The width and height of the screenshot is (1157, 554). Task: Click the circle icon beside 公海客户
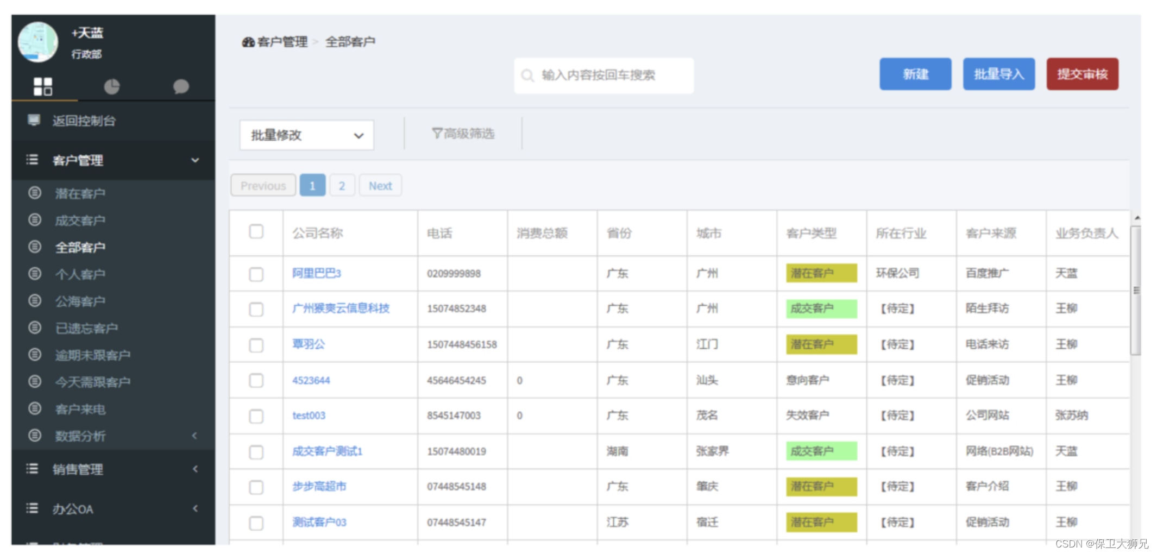(x=35, y=300)
